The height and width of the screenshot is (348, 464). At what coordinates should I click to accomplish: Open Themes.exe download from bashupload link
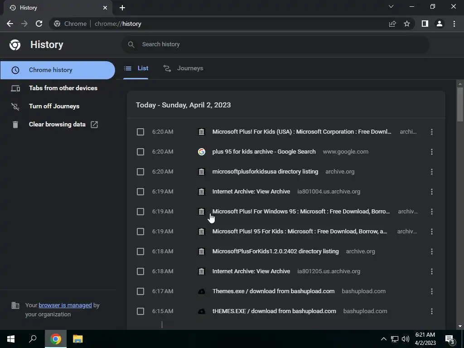coord(273,291)
